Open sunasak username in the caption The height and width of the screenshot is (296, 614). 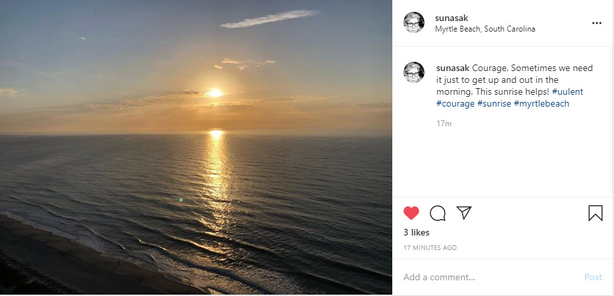pos(453,68)
